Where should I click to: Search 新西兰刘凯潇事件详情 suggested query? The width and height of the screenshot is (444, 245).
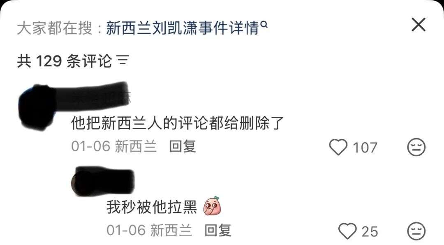[x=183, y=28]
